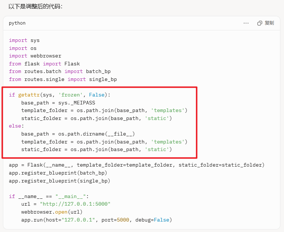Open the three-dots more options menu

pos(246,23)
